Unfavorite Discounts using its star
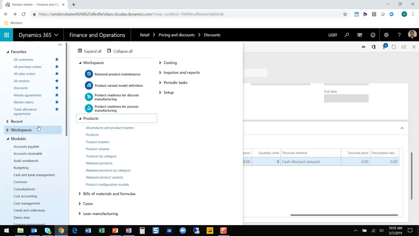The image size is (419, 236). [57, 88]
